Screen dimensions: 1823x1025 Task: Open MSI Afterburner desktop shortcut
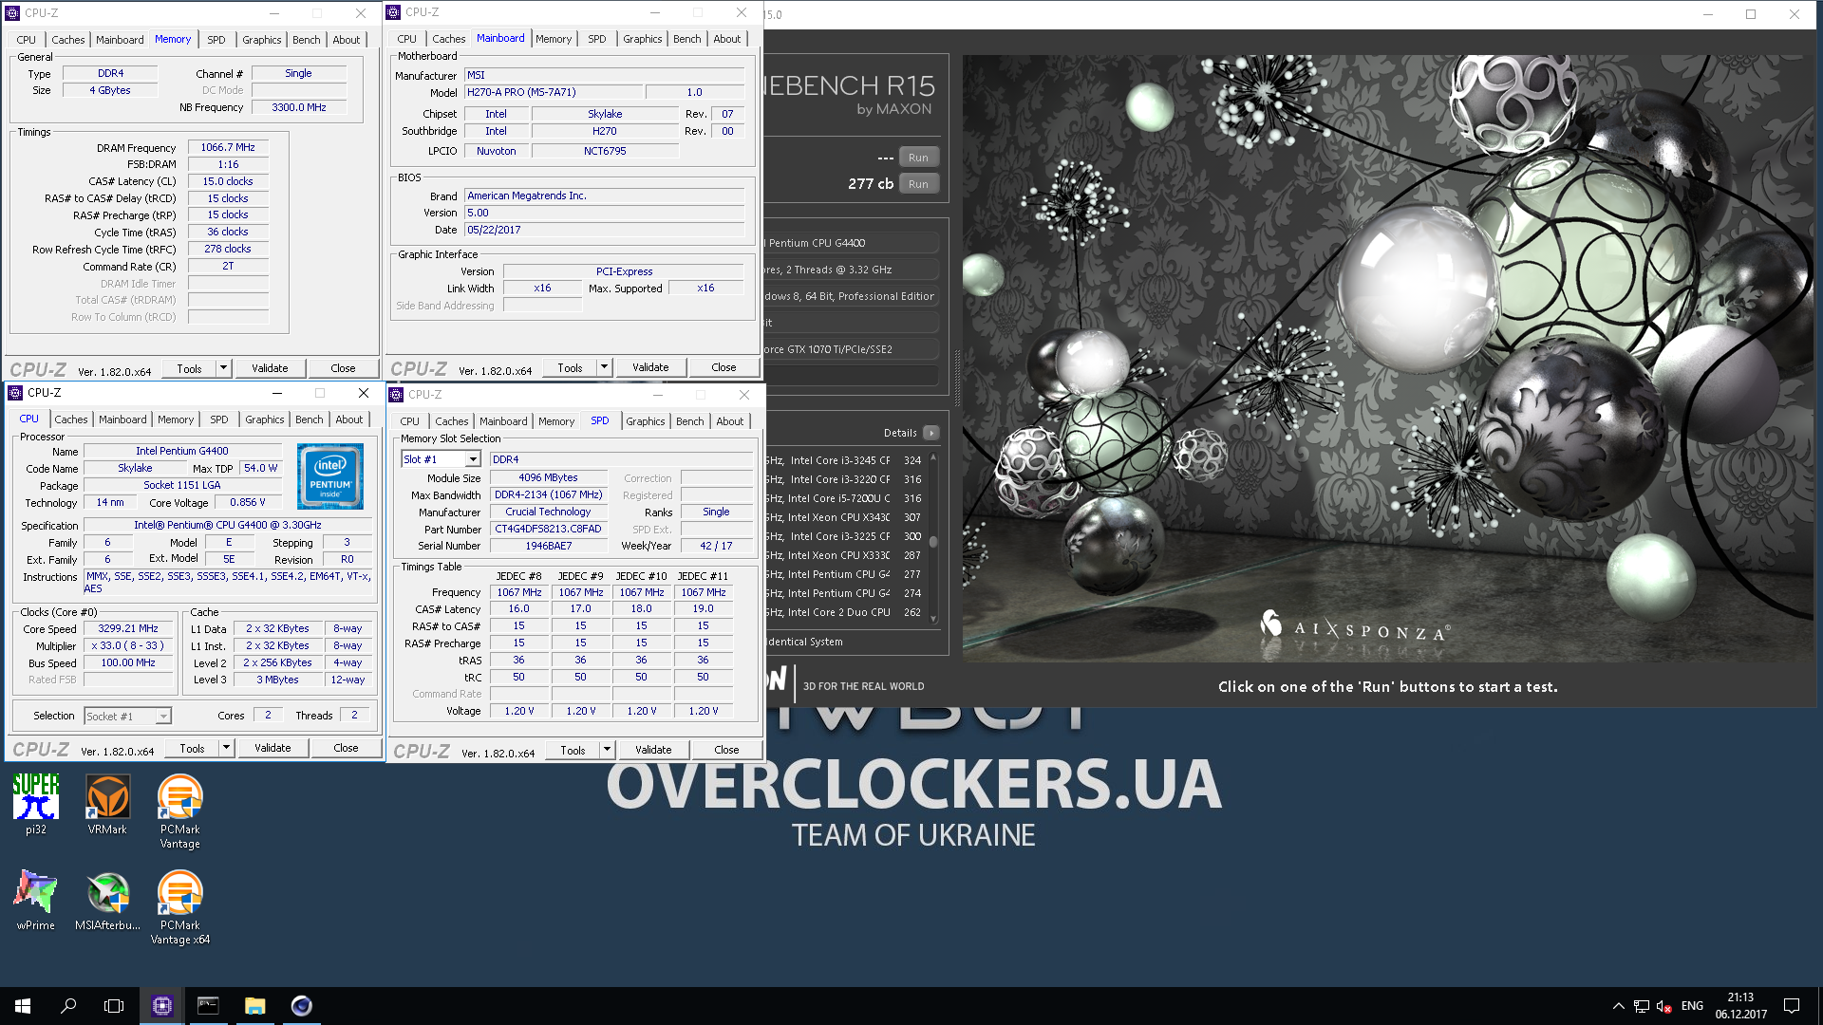pyautogui.click(x=107, y=900)
